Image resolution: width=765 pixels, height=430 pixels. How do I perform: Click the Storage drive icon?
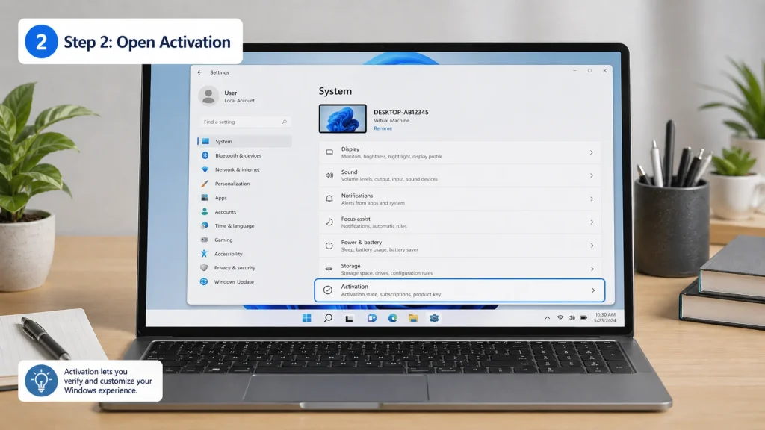coord(329,269)
